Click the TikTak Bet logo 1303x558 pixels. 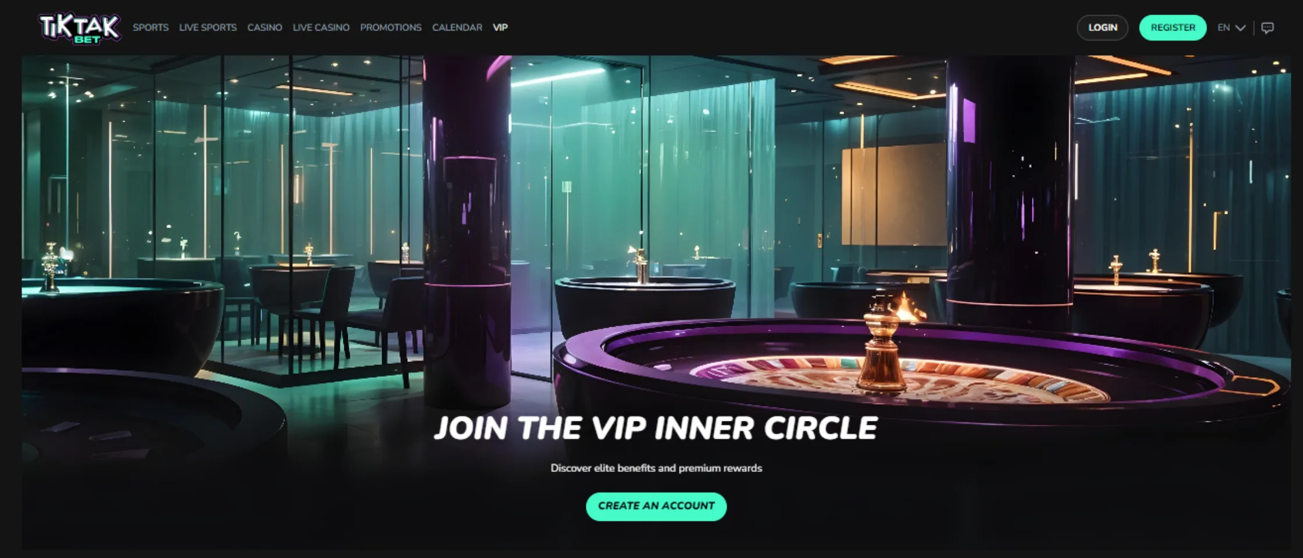pyautogui.click(x=80, y=28)
